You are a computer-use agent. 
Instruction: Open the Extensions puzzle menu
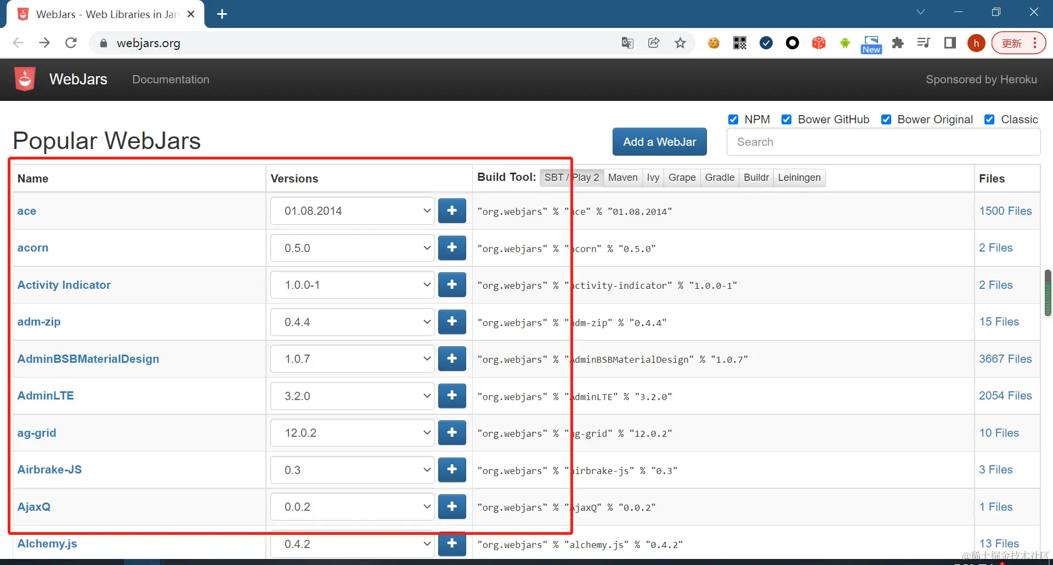[x=898, y=43]
